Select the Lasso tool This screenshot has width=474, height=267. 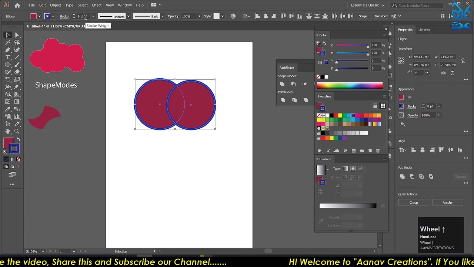click(x=17, y=43)
